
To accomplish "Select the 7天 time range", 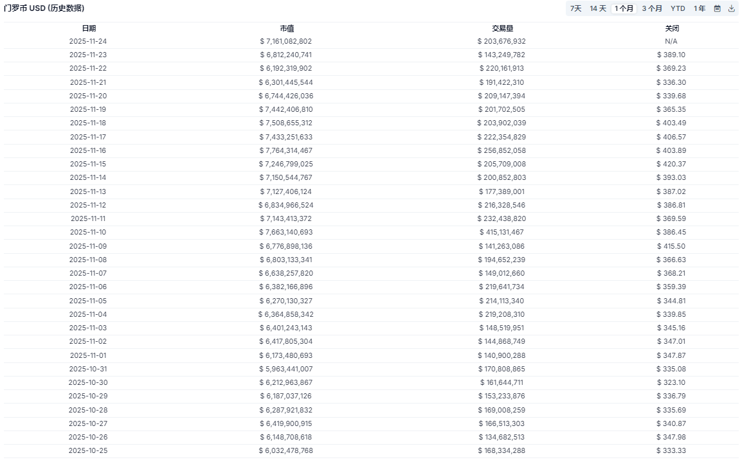I will 575,8.
